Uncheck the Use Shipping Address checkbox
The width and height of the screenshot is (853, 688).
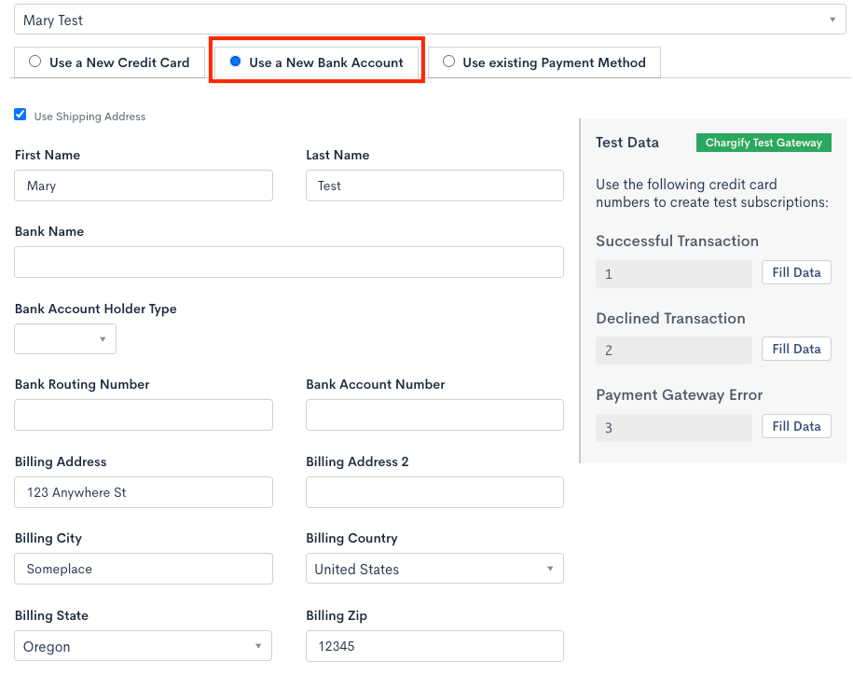point(21,115)
